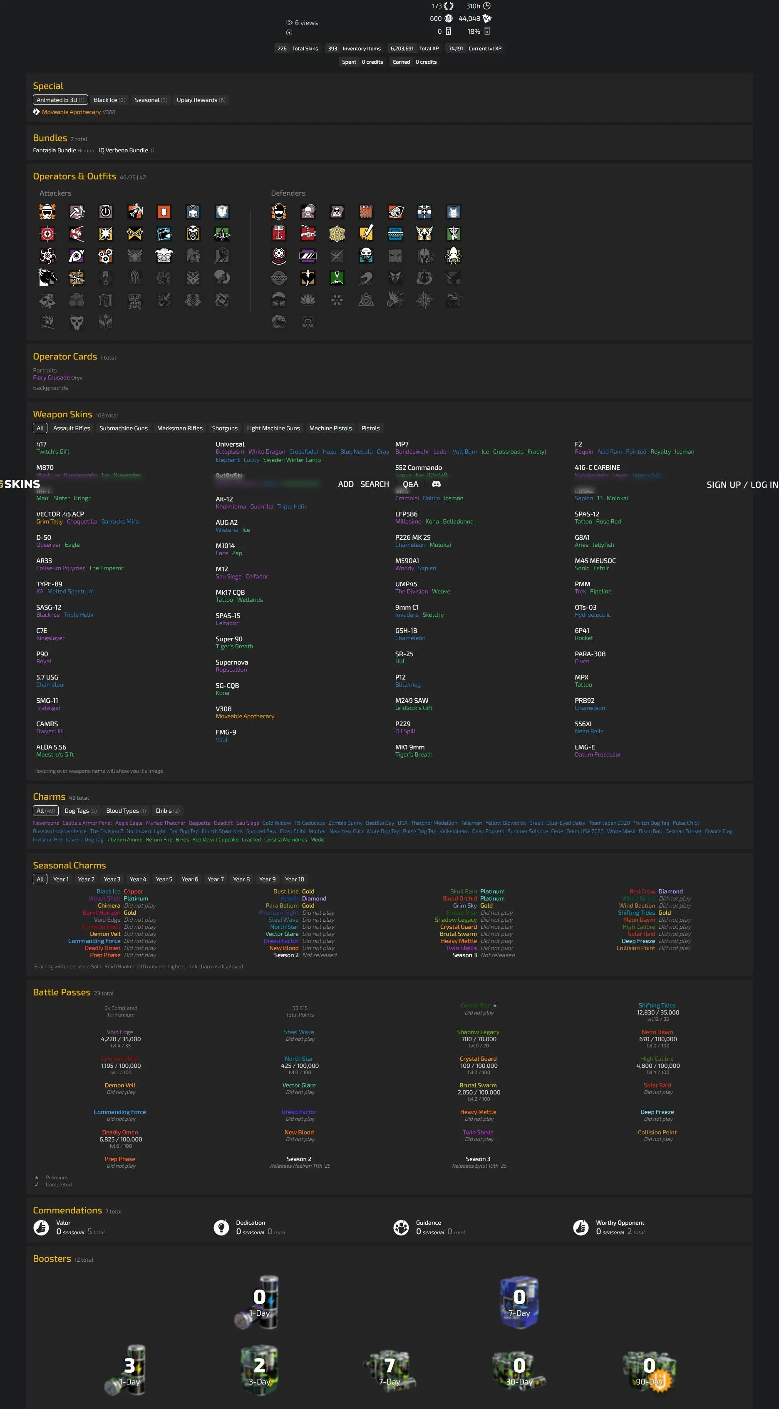
Task: Click the Void Edge battle pass title
Action: 120,1032
